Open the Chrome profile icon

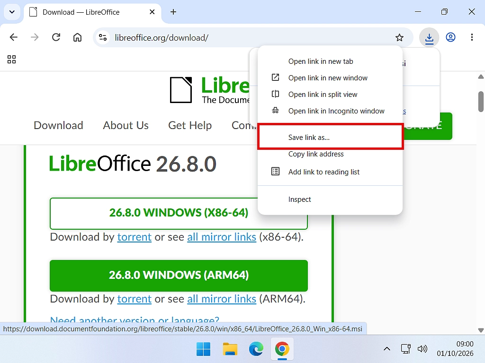450,37
